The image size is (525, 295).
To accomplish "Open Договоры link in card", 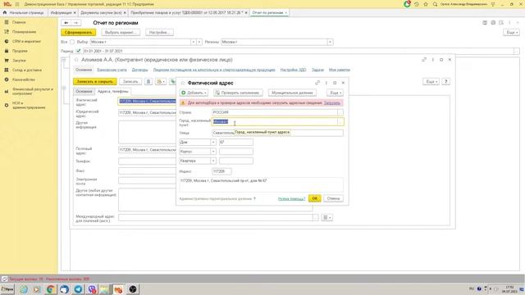I will [140, 70].
